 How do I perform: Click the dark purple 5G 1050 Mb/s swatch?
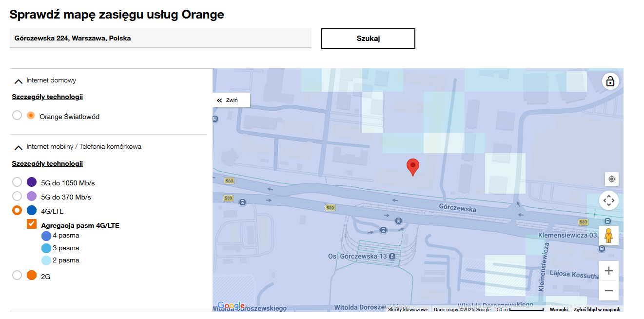[32, 182]
